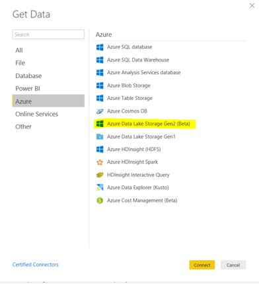Click the Azure HDInsight Spark star icon

point(100,162)
